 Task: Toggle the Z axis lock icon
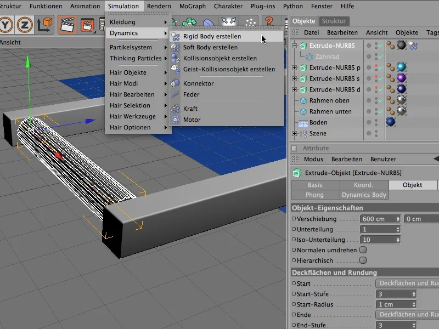[x=24, y=24]
